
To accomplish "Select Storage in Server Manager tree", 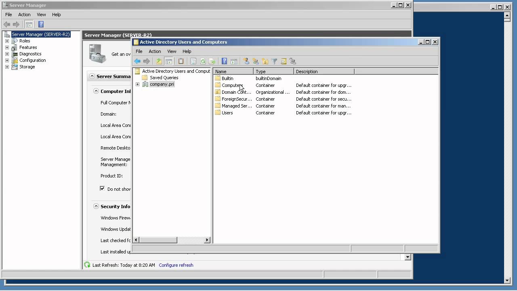I will [27, 67].
